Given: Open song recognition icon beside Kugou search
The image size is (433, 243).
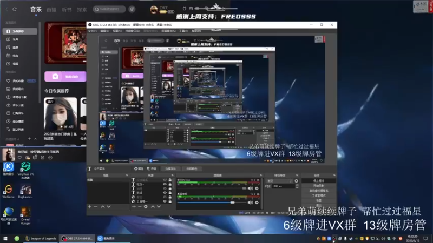Looking at the screenshot, I should 132,9.
